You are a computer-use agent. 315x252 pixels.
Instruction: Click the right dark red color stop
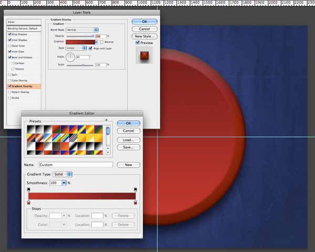click(136, 202)
